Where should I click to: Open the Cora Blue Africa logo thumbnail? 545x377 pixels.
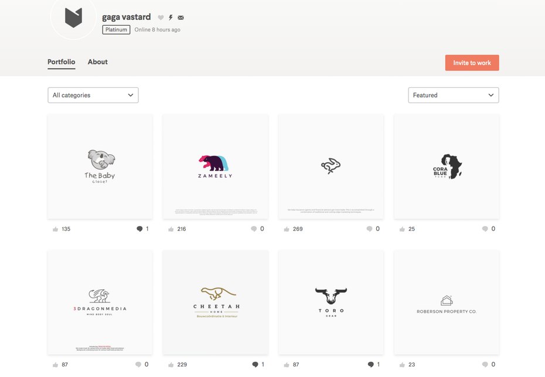[447, 167]
